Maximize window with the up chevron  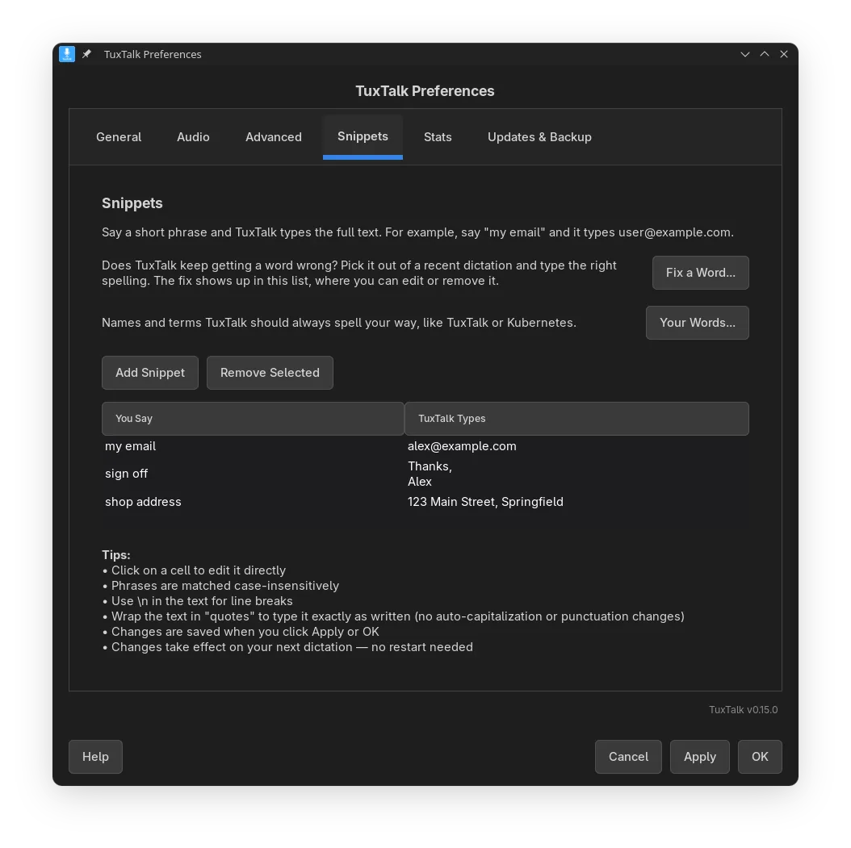(x=765, y=54)
